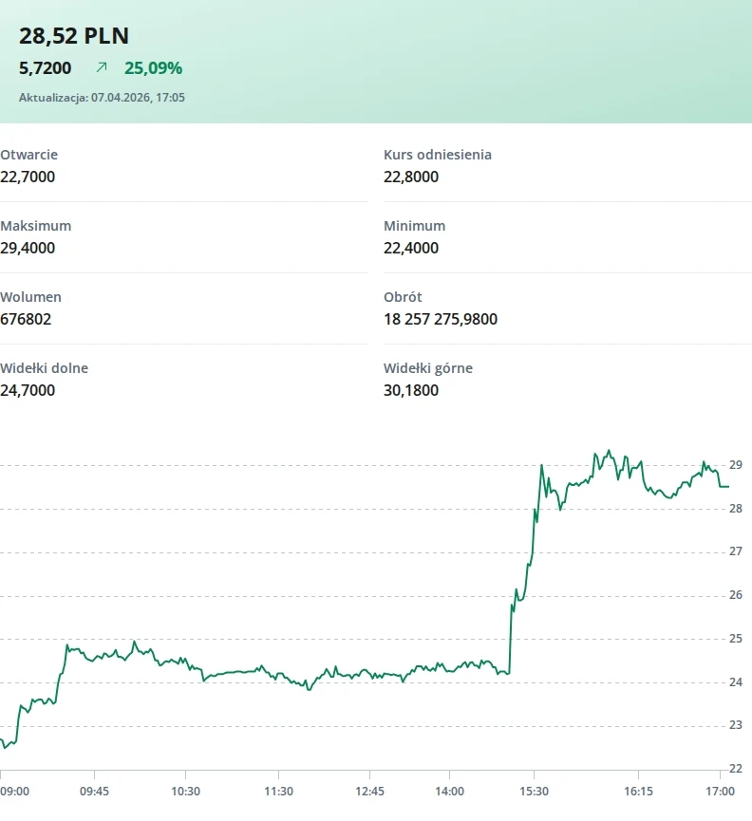Click the Aktualizacja timestamp text
This screenshot has width=752, height=821.
(x=102, y=98)
